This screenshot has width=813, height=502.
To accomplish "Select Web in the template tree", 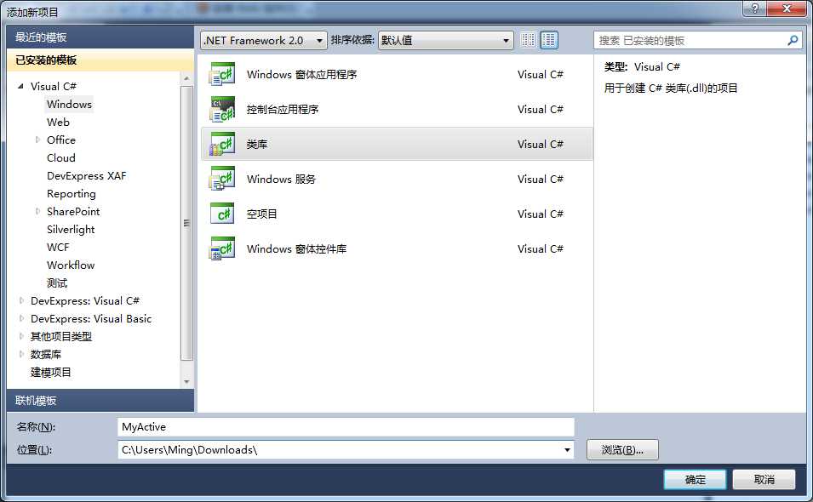I will 58,123.
